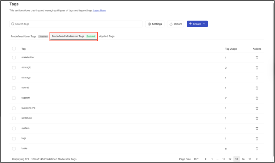Image resolution: width=275 pixels, height=163 pixels.
Task: Go to page 11
Action: [223, 159]
